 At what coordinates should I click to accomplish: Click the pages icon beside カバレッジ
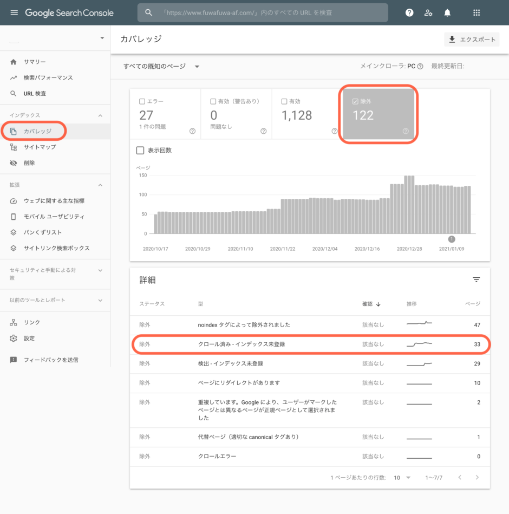14,131
